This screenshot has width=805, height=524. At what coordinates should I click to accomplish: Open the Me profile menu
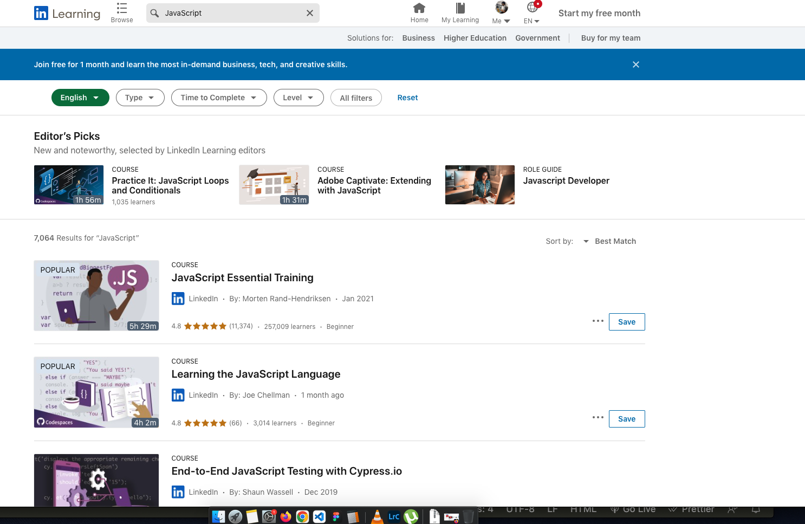(501, 13)
